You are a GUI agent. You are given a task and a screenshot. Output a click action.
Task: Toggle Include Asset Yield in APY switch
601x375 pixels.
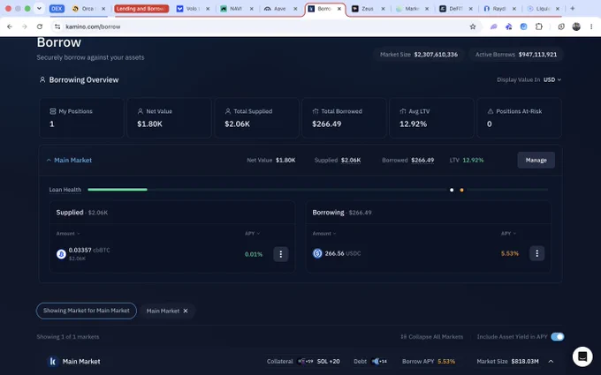558,337
